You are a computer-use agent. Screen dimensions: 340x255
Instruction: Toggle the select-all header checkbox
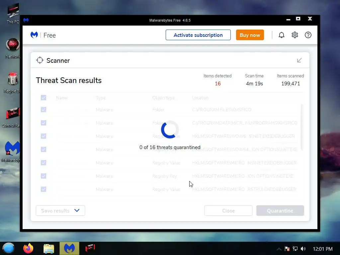tap(43, 98)
